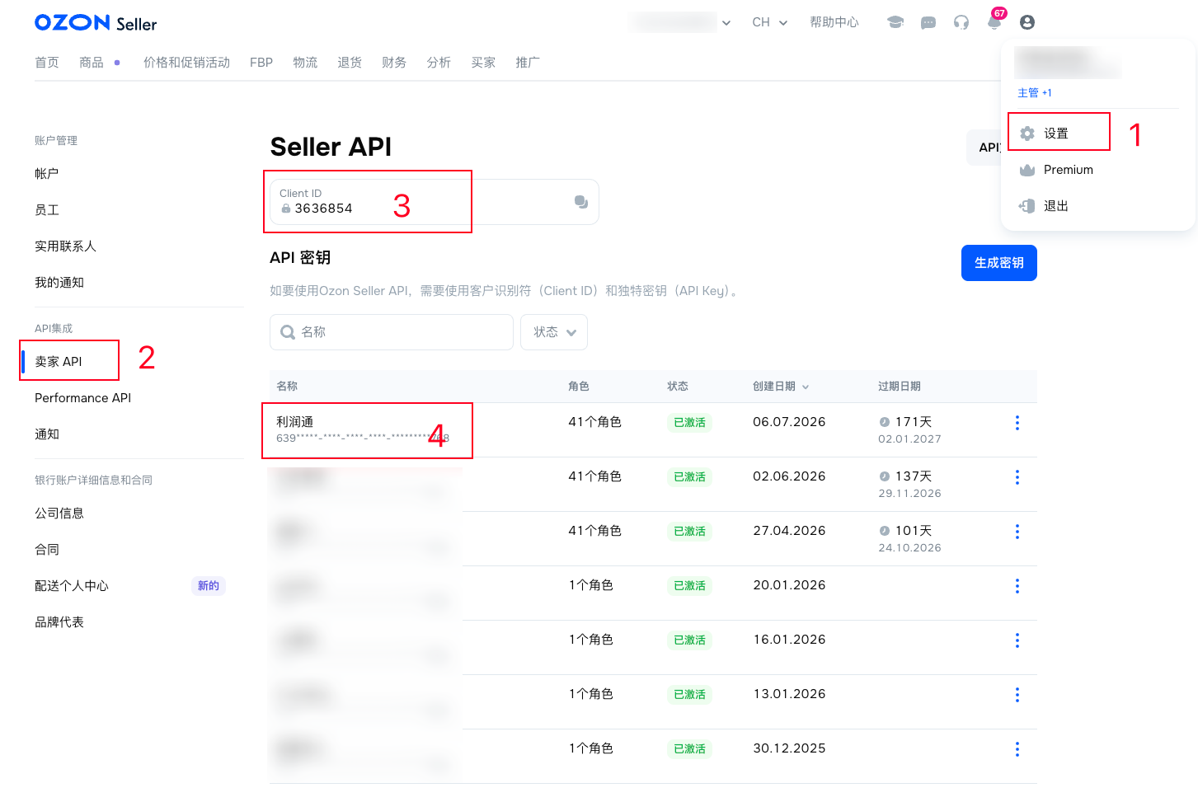Open 分析 in top navigation

point(439,63)
